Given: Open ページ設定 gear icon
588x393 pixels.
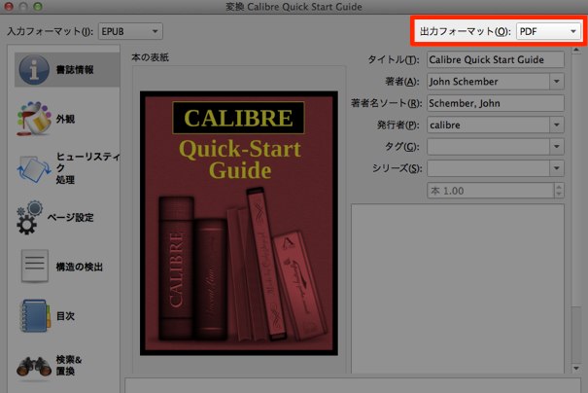Looking at the screenshot, I should (29, 218).
